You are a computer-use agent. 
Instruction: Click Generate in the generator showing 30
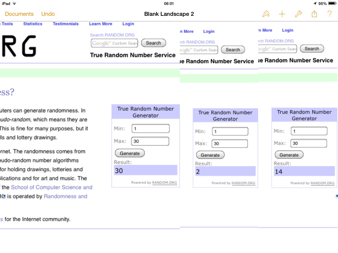coord(130,154)
